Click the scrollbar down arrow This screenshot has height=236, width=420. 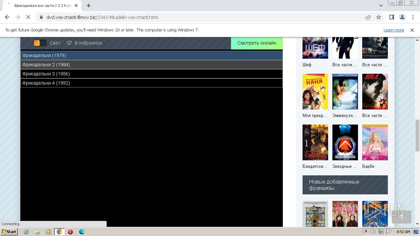click(417, 224)
